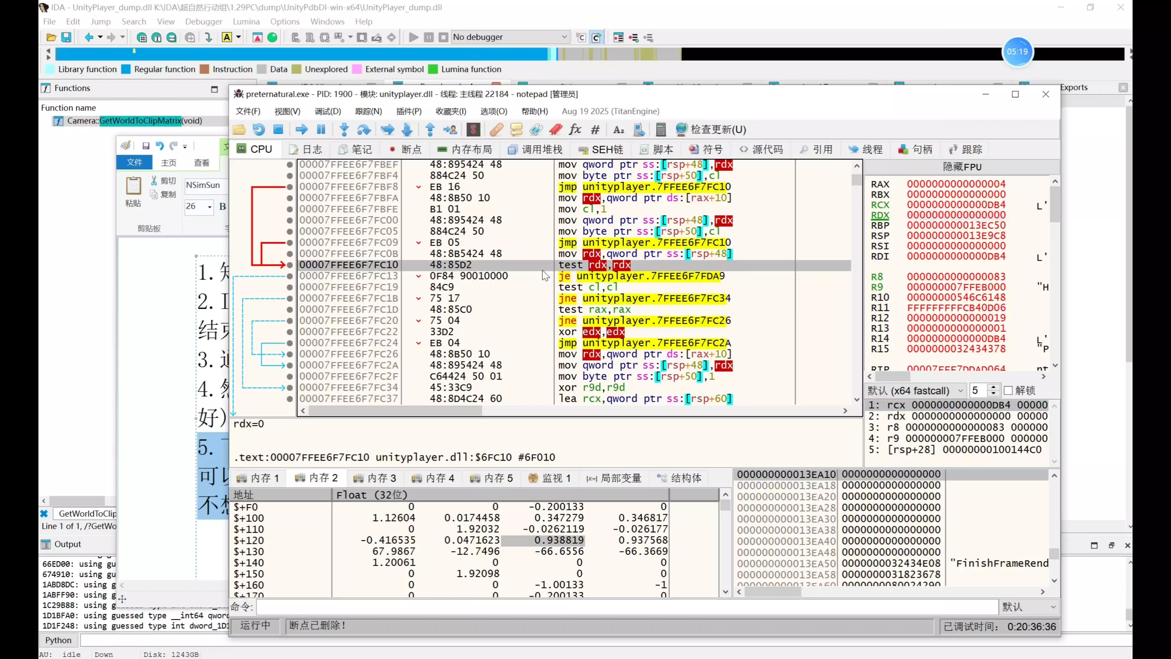Open the WordPad font size 26 dropdown
1171x659 pixels.
pyautogui.click(x=209, y=207)
